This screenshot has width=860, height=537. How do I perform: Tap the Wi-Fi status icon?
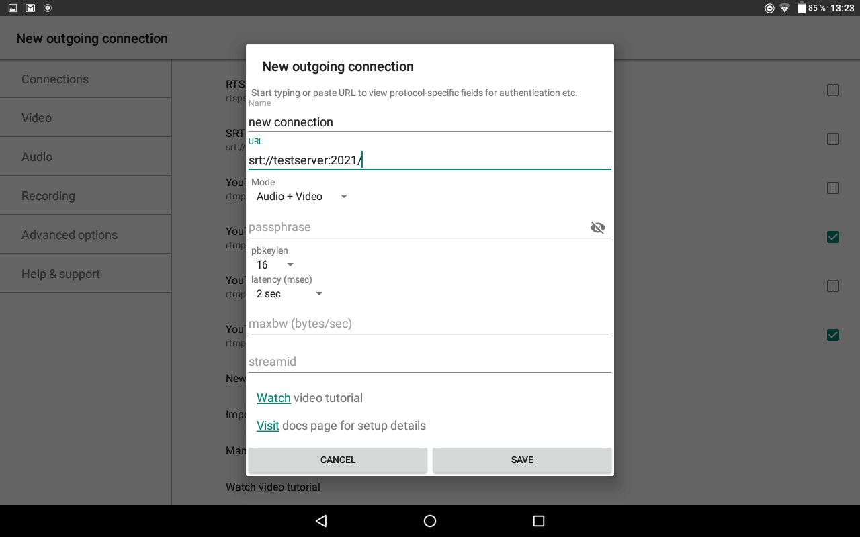(x=785, y=8)
